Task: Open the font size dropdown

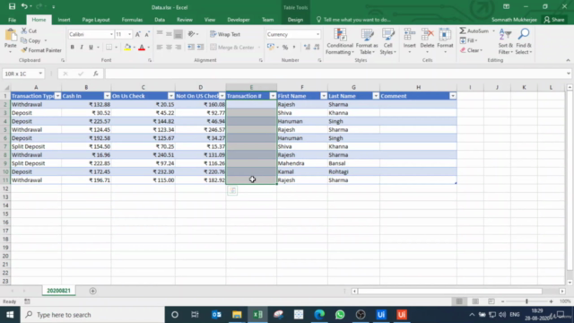Action: [129, 34]
